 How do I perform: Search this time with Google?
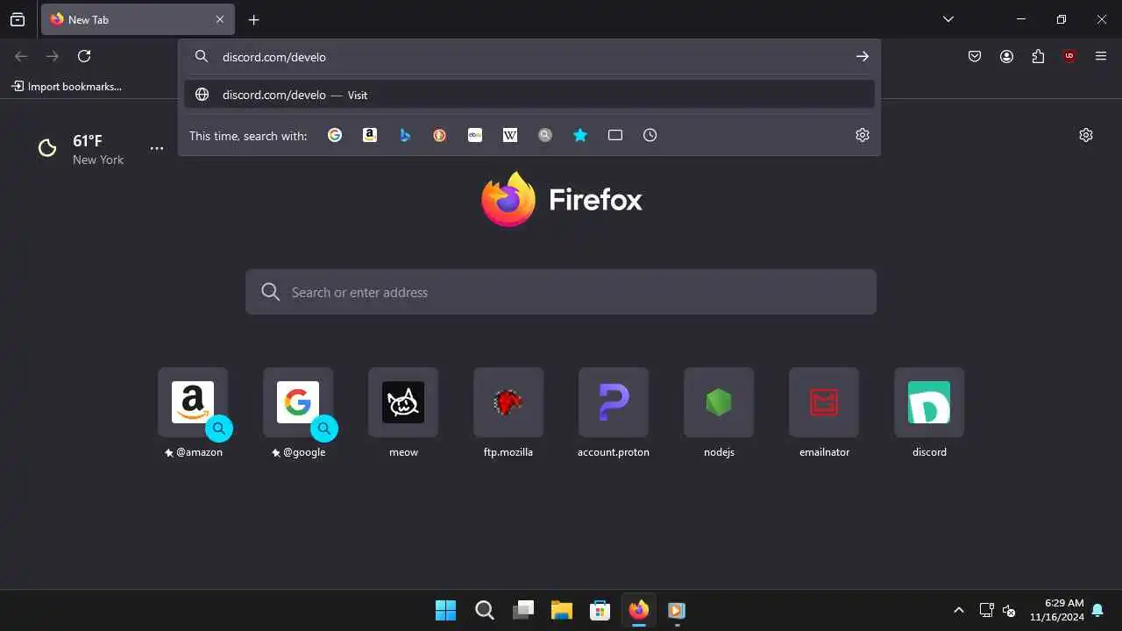point(335,135)
